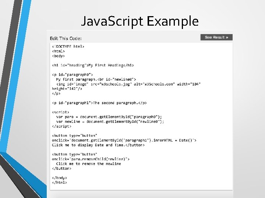Click the closing '</script>' tag line
The height and width of the screenshot is (198, 265).
[x=62, y=126]
